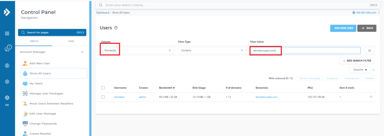Screen dimensions: 384x136
Task: Click the refresh icon next to Columns
Action: (373, 70)
